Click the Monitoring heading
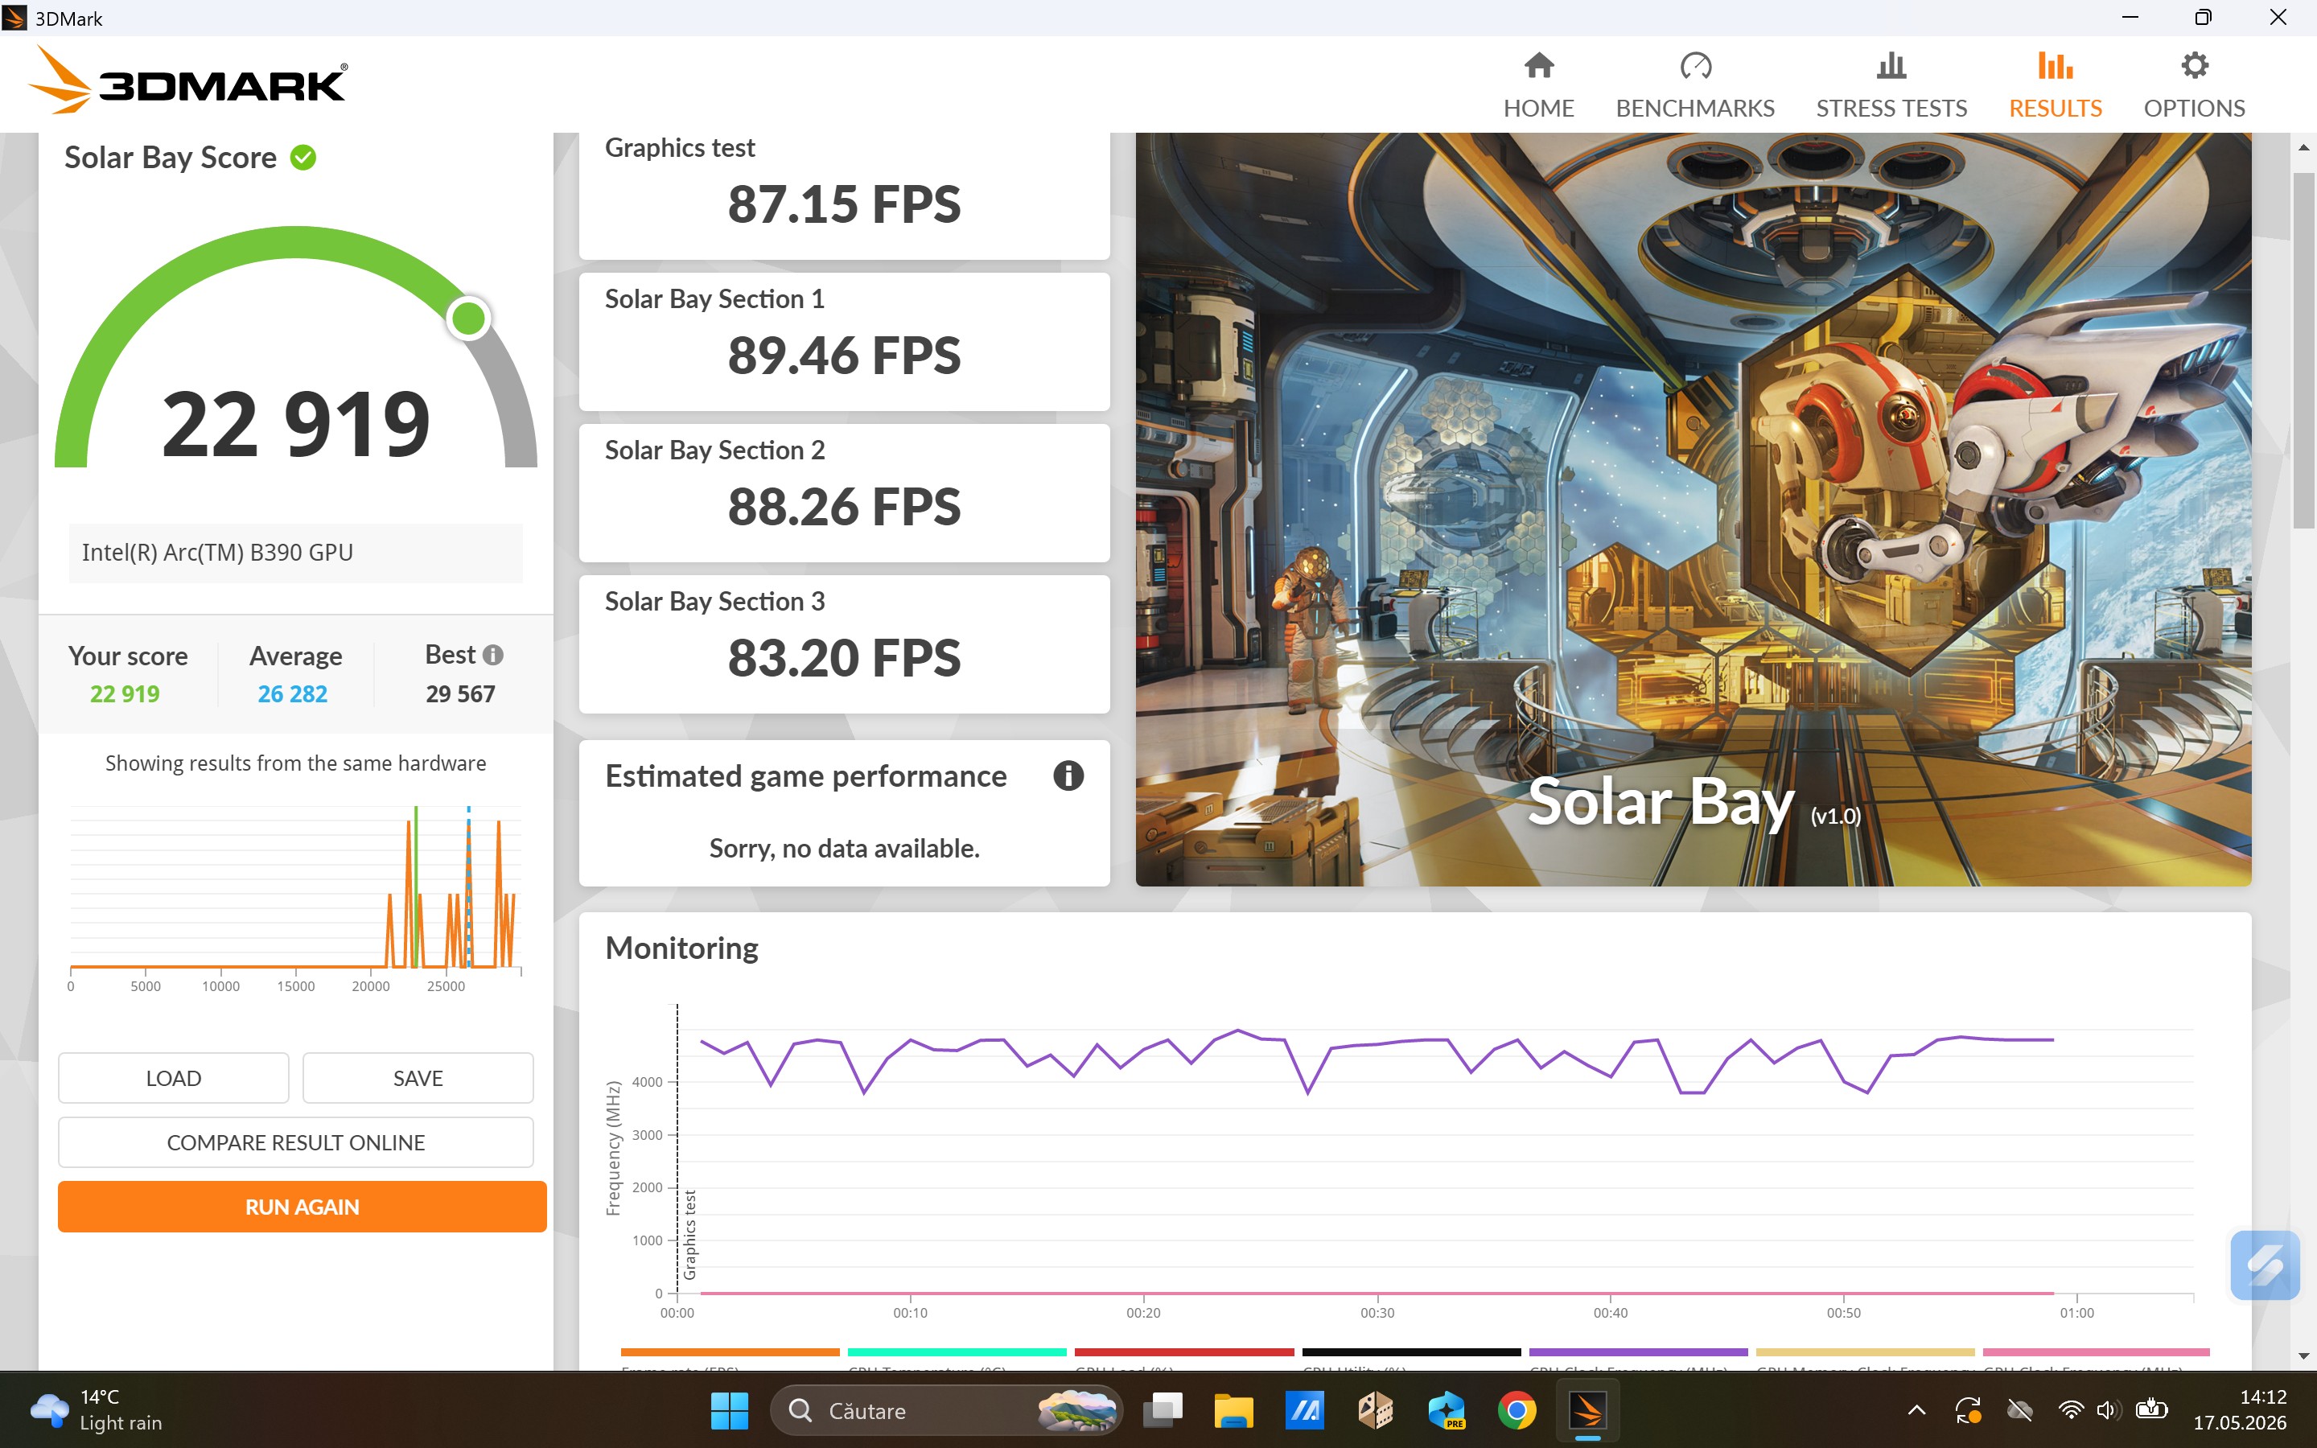The height and width of the screenshot is (1448, 2317). tap(681, 947)
